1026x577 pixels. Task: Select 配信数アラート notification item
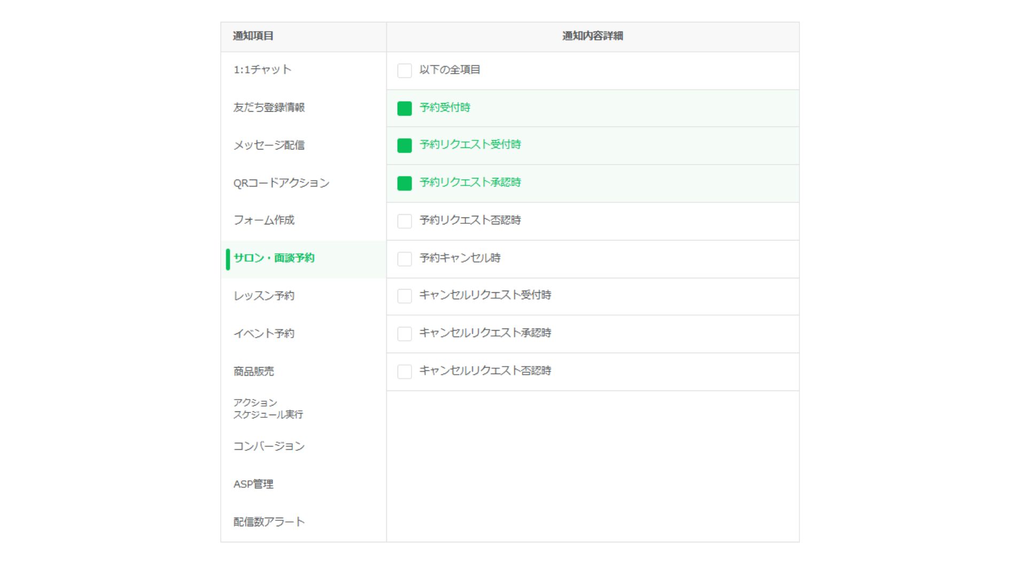[x=269, y=522]
